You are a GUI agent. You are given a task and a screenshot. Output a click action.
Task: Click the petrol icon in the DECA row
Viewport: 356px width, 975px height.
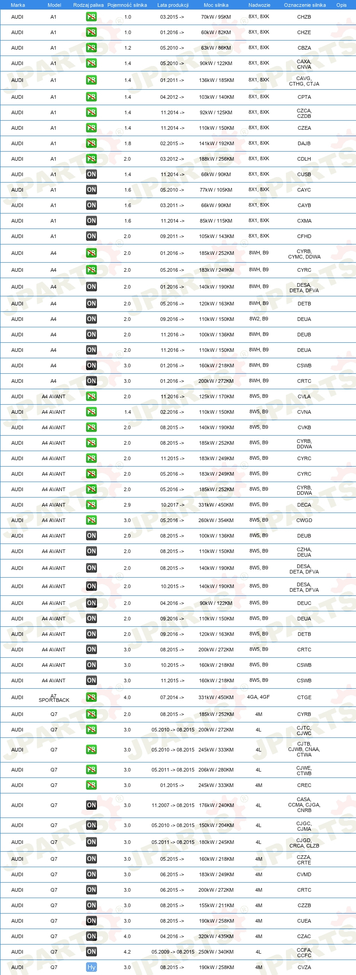91,505
